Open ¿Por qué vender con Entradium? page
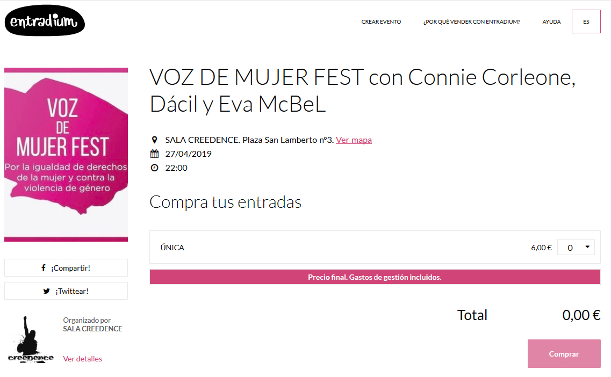Viewport: 611px width, 377px height. (471, 22)
